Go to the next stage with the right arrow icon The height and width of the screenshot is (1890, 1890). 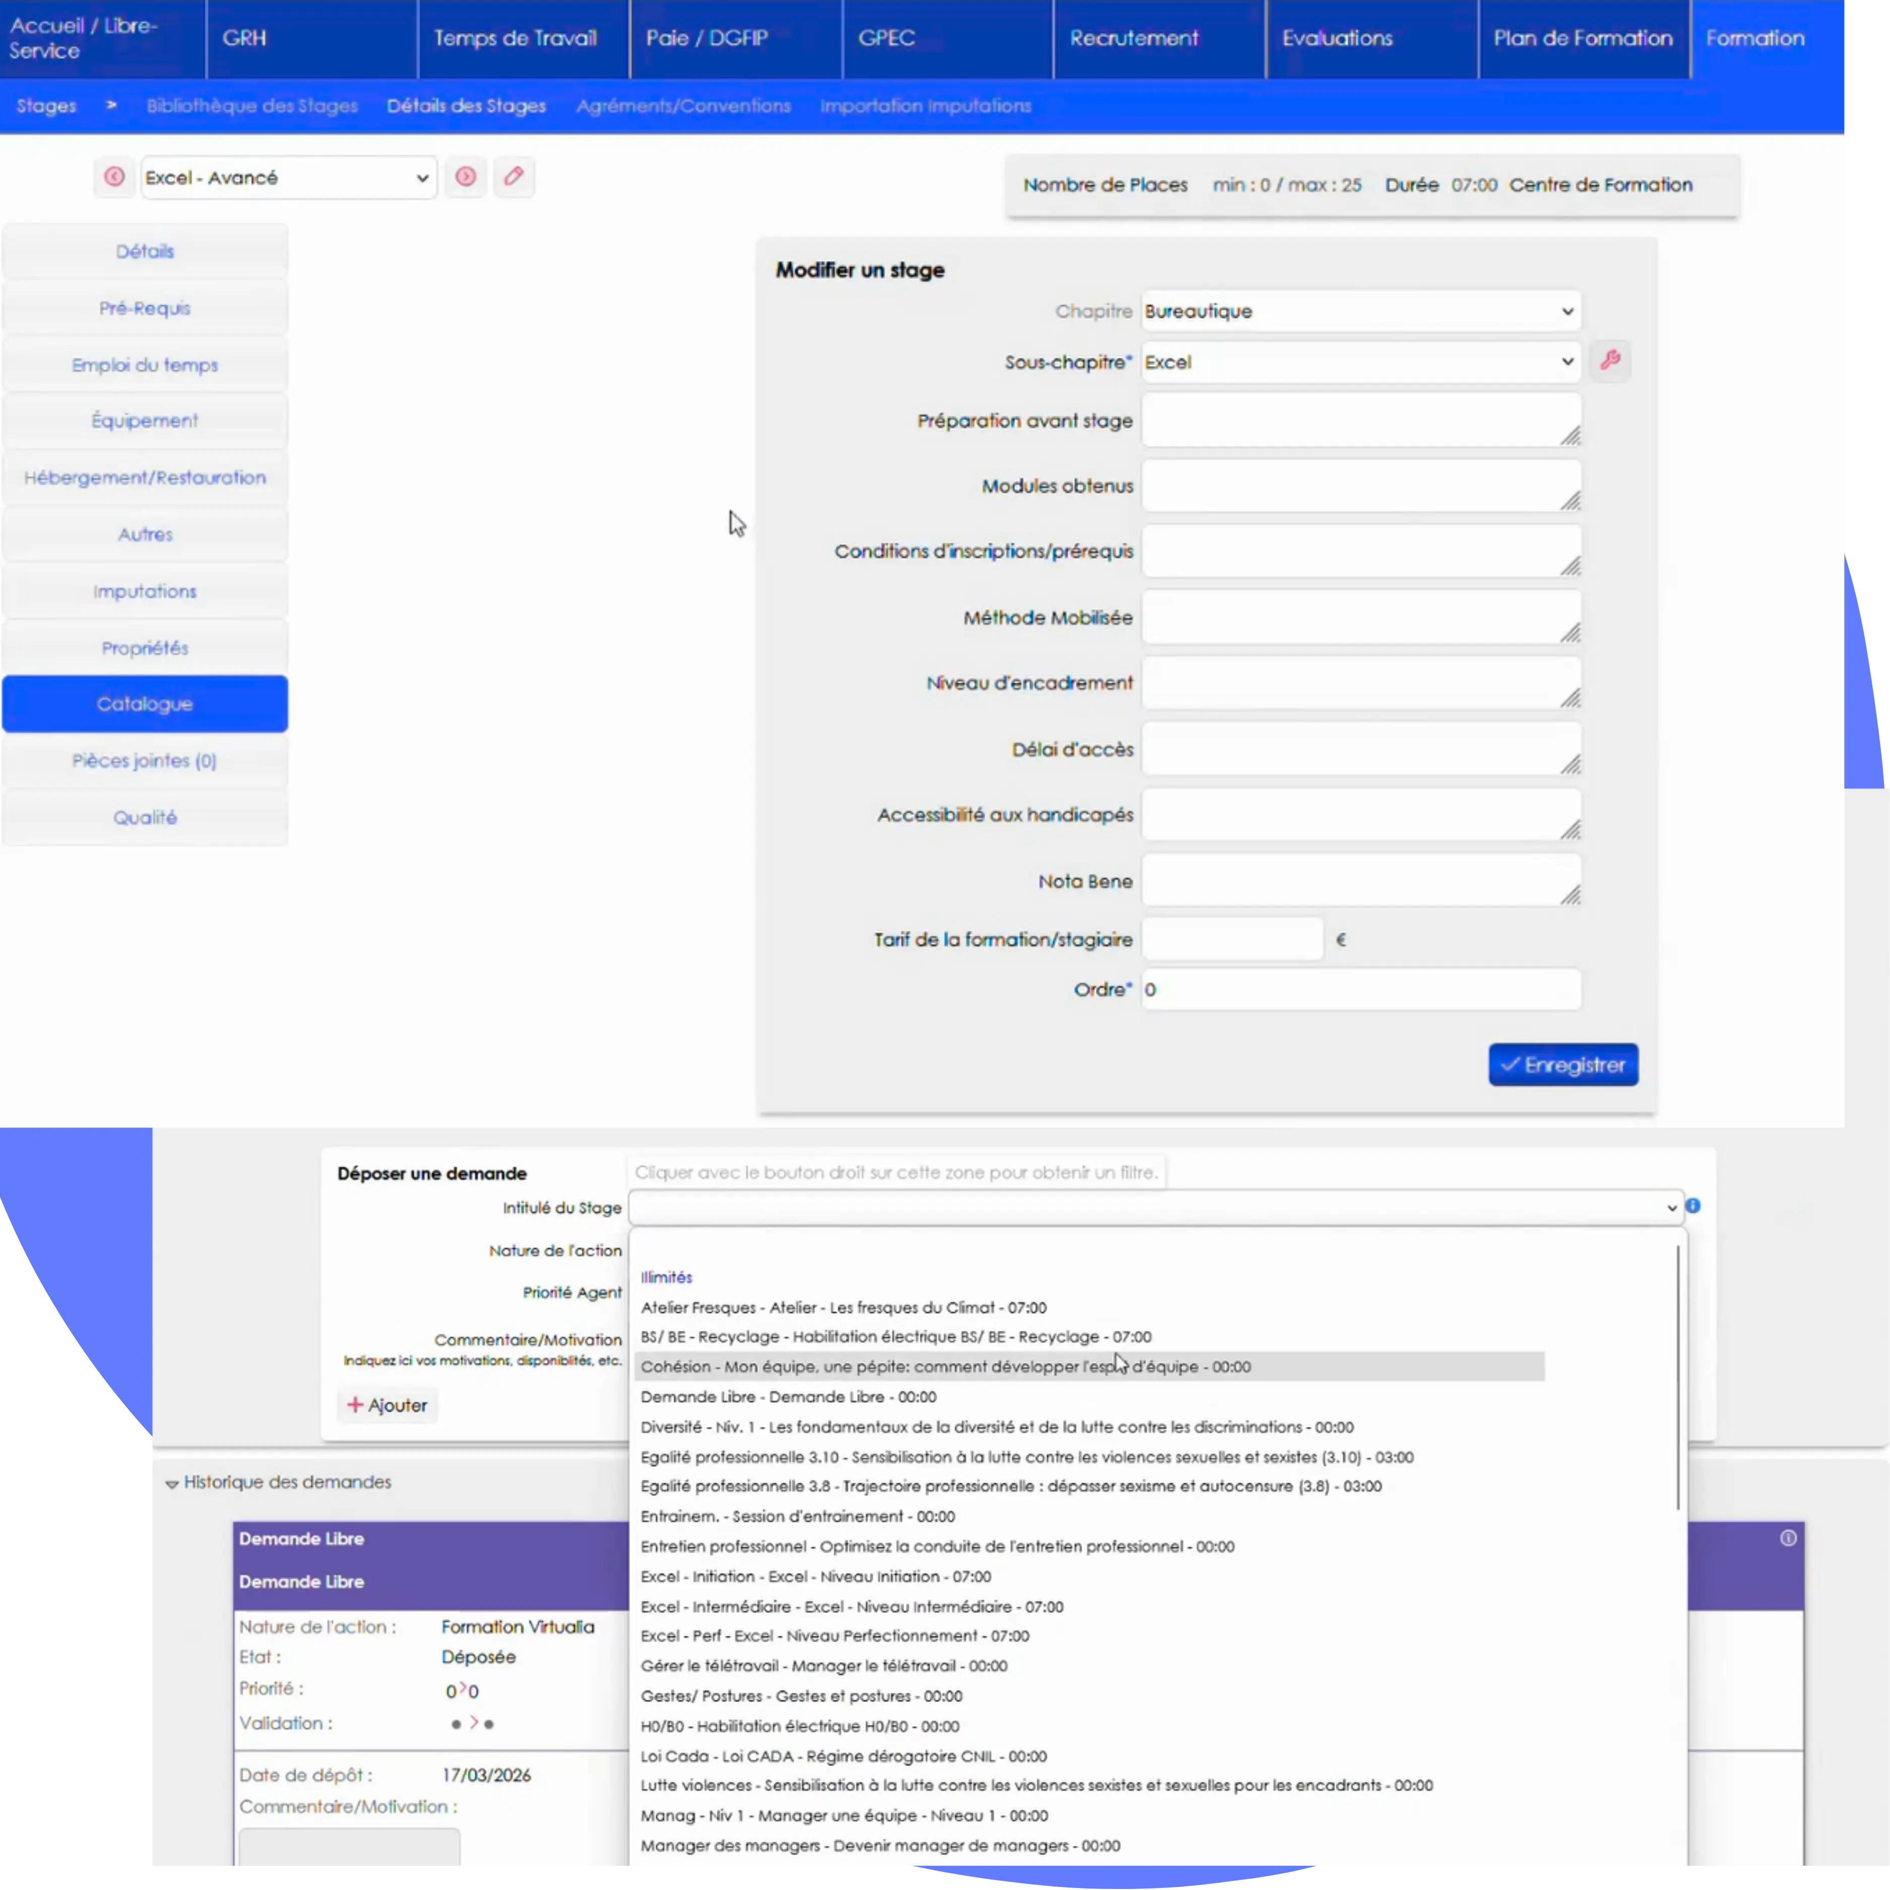tap(466, 177)
